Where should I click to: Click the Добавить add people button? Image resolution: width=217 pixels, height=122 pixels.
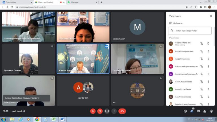[175, 23]
